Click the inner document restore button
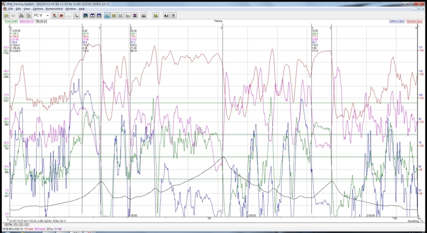This screenshot has width=427, height=233. click(x=419, y=9)
